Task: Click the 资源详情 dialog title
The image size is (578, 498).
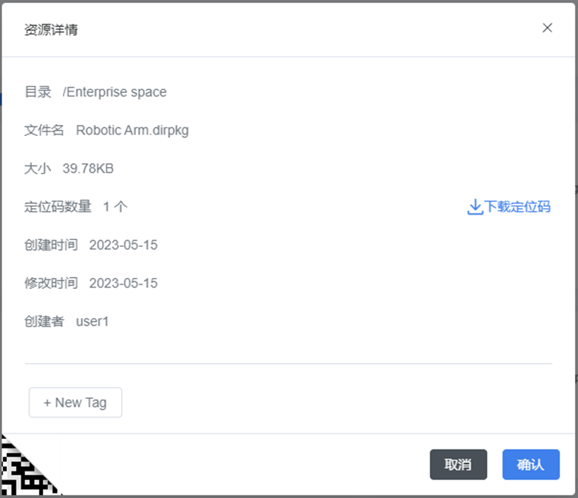Action: (51, 30)
